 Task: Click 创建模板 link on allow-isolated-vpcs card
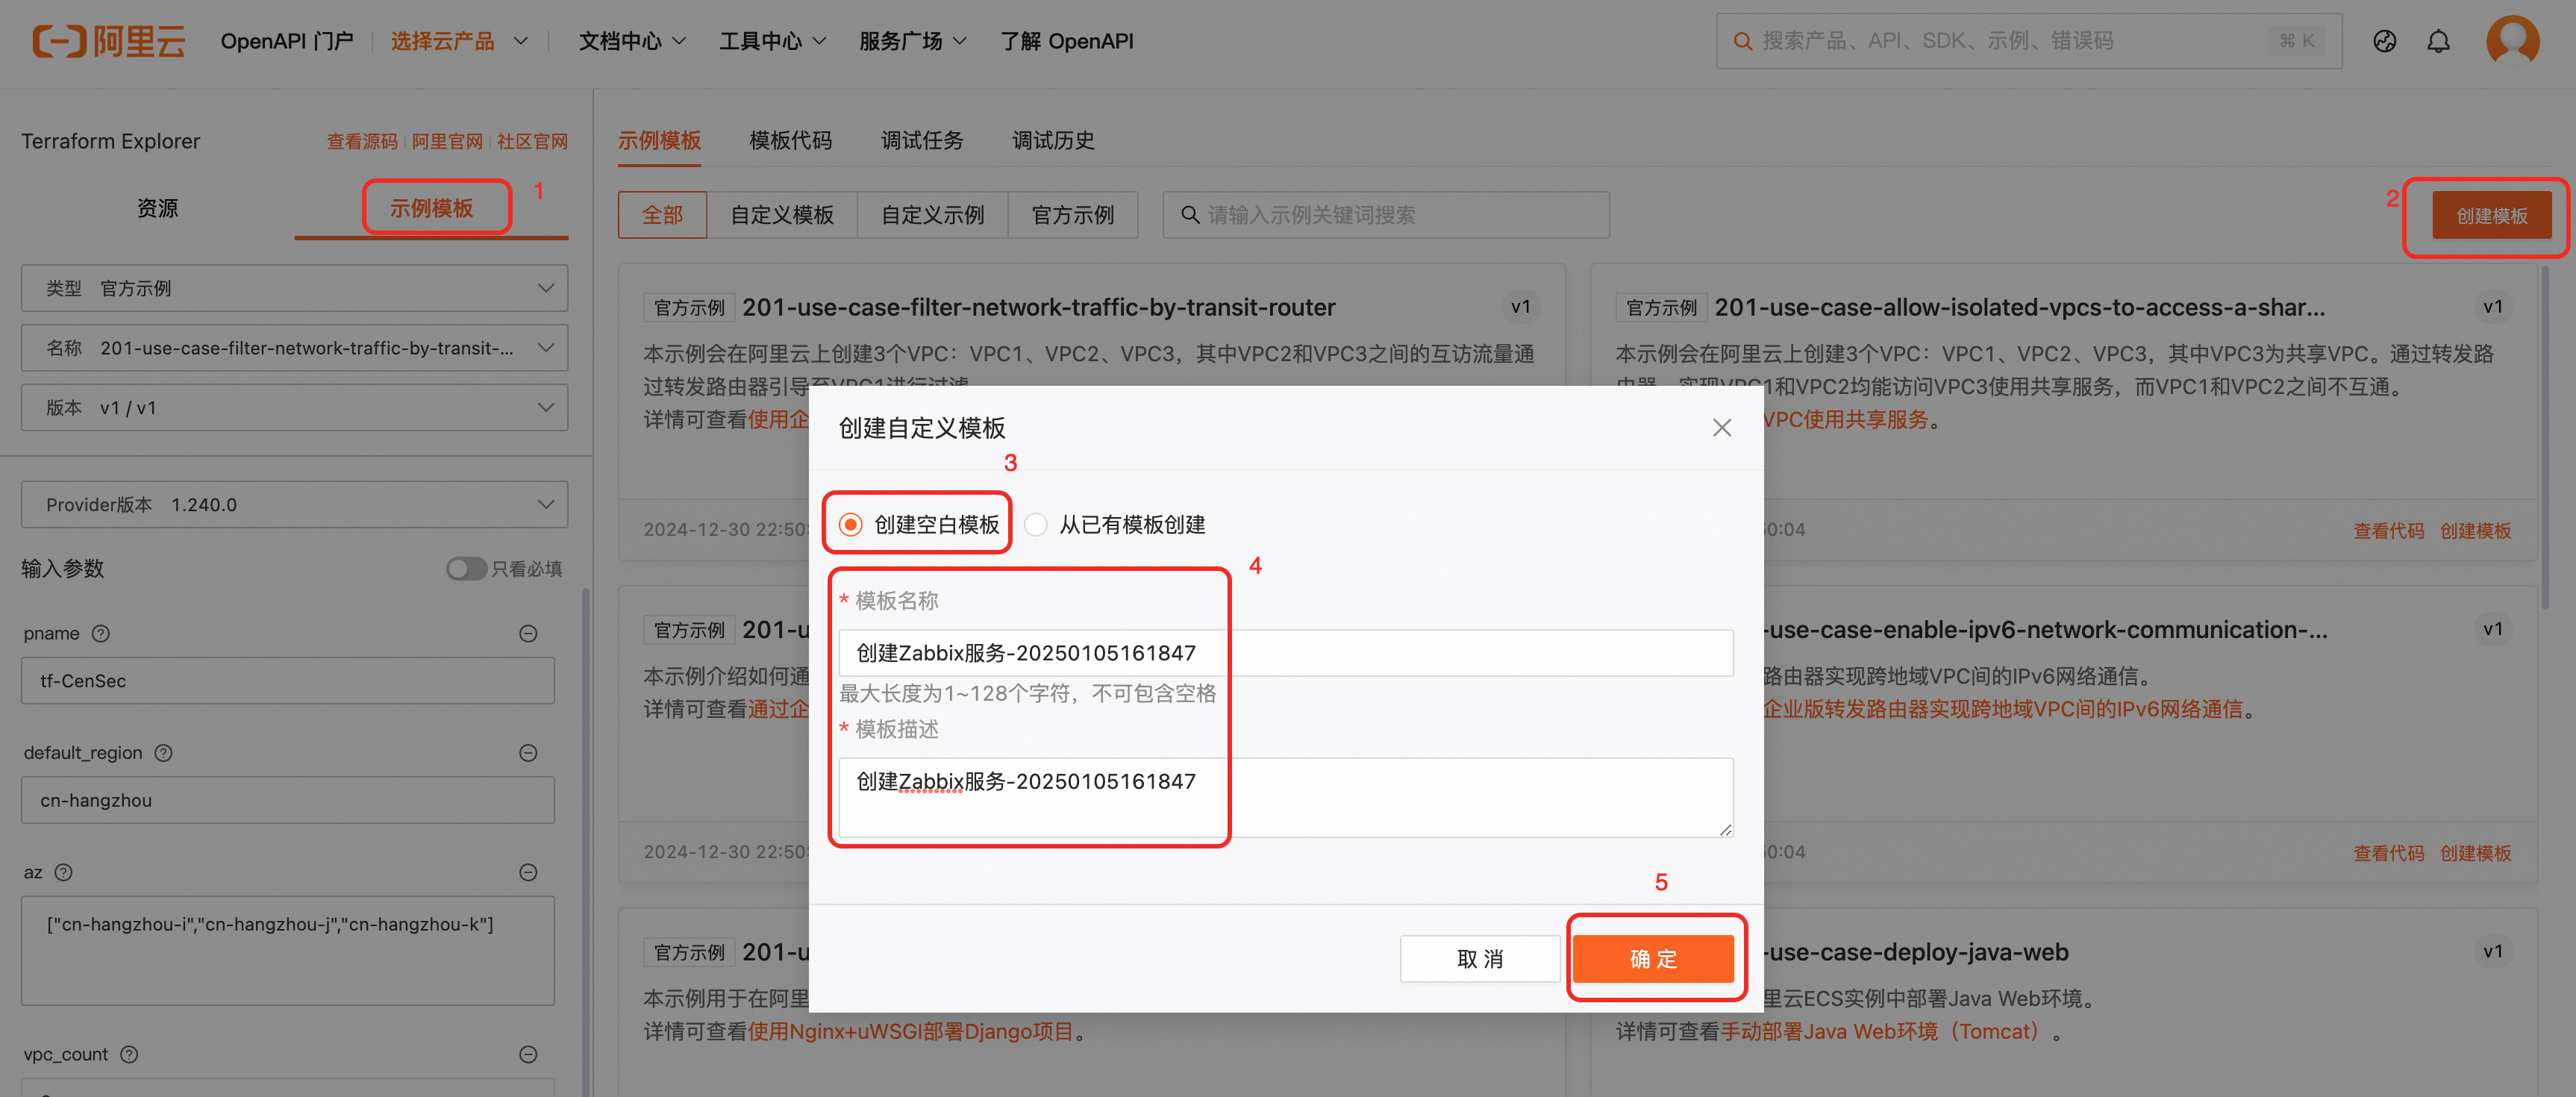(x=2475, y=530)
